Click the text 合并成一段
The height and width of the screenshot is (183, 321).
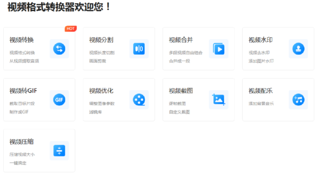point(179,61)
